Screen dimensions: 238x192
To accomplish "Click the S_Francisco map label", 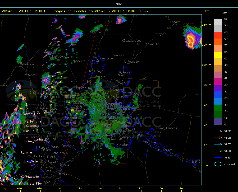I will coord(104,58).
